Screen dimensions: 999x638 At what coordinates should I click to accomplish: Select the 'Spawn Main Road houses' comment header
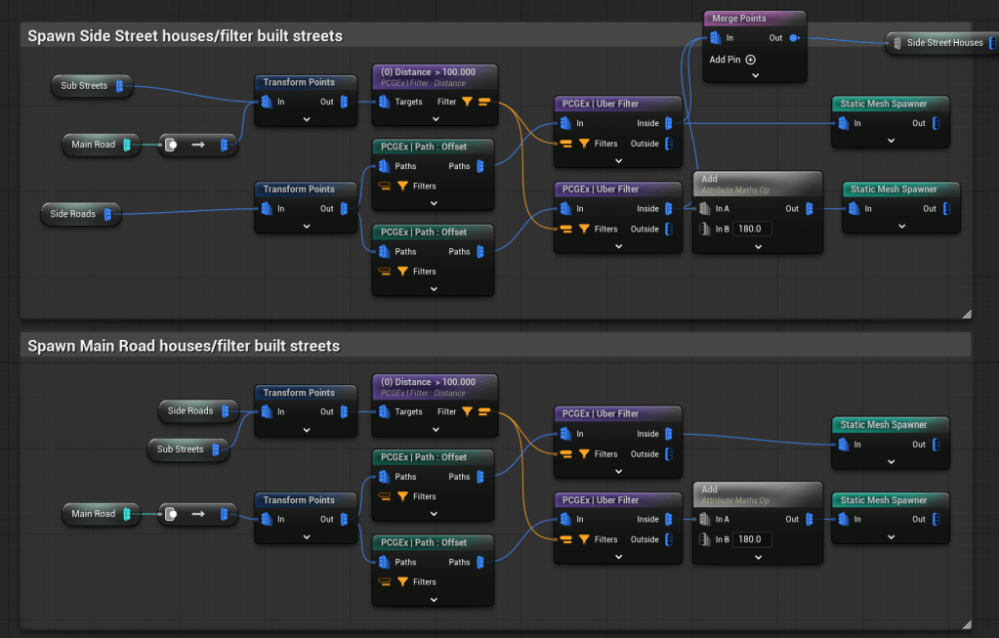(184, 346)
